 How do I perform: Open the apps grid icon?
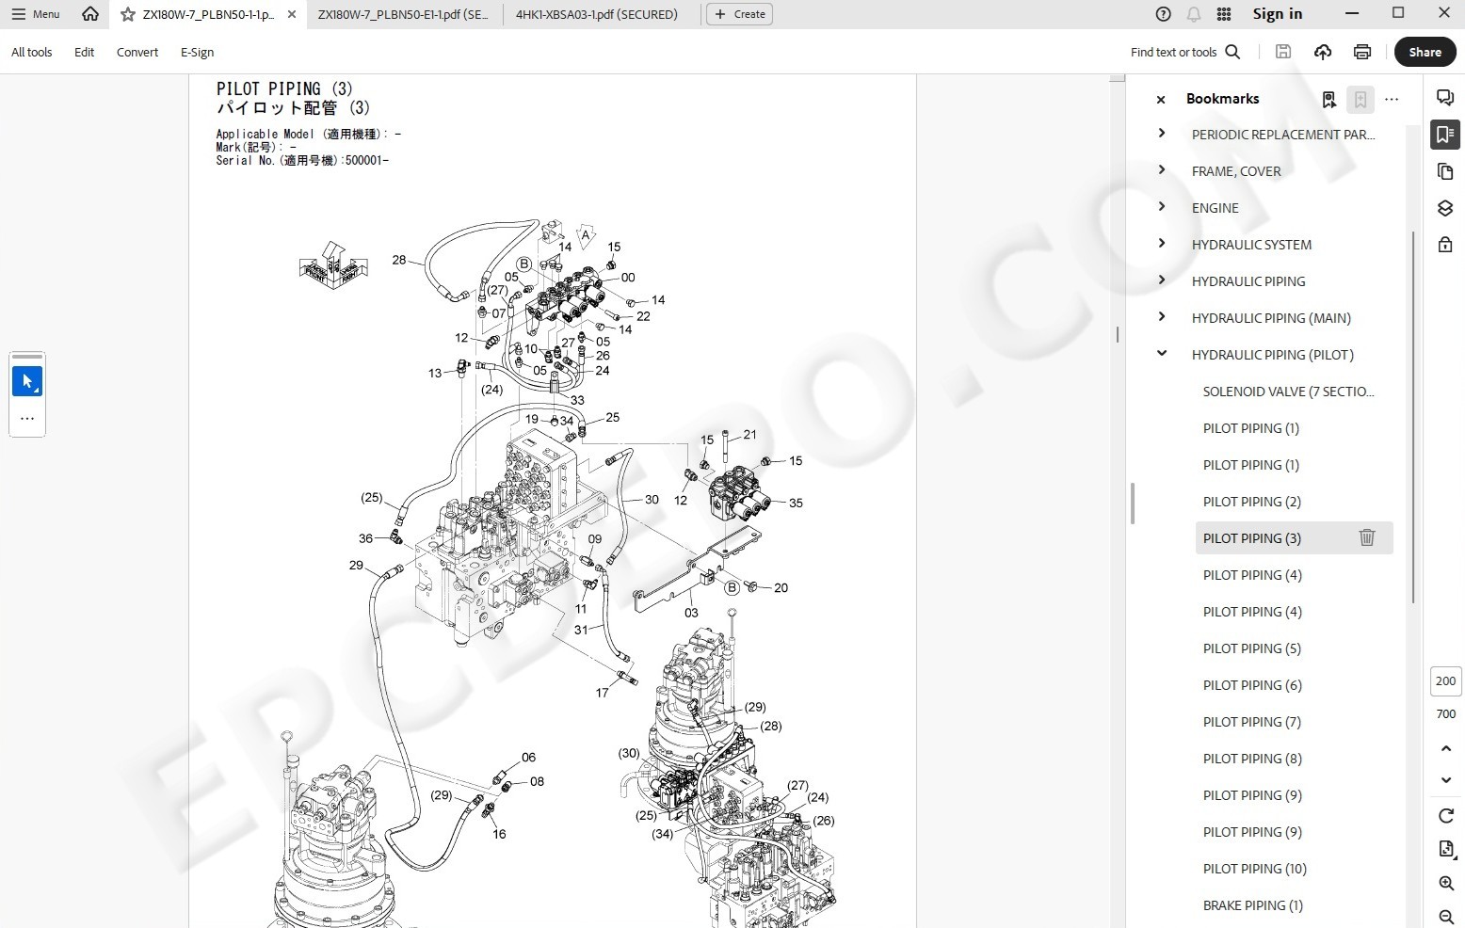(x=1224, y=14)
